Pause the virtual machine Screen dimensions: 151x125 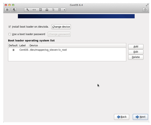[7, 10]
